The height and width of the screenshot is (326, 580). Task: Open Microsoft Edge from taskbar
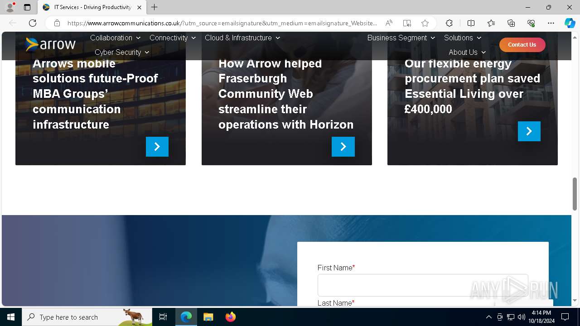coord(186,317)
